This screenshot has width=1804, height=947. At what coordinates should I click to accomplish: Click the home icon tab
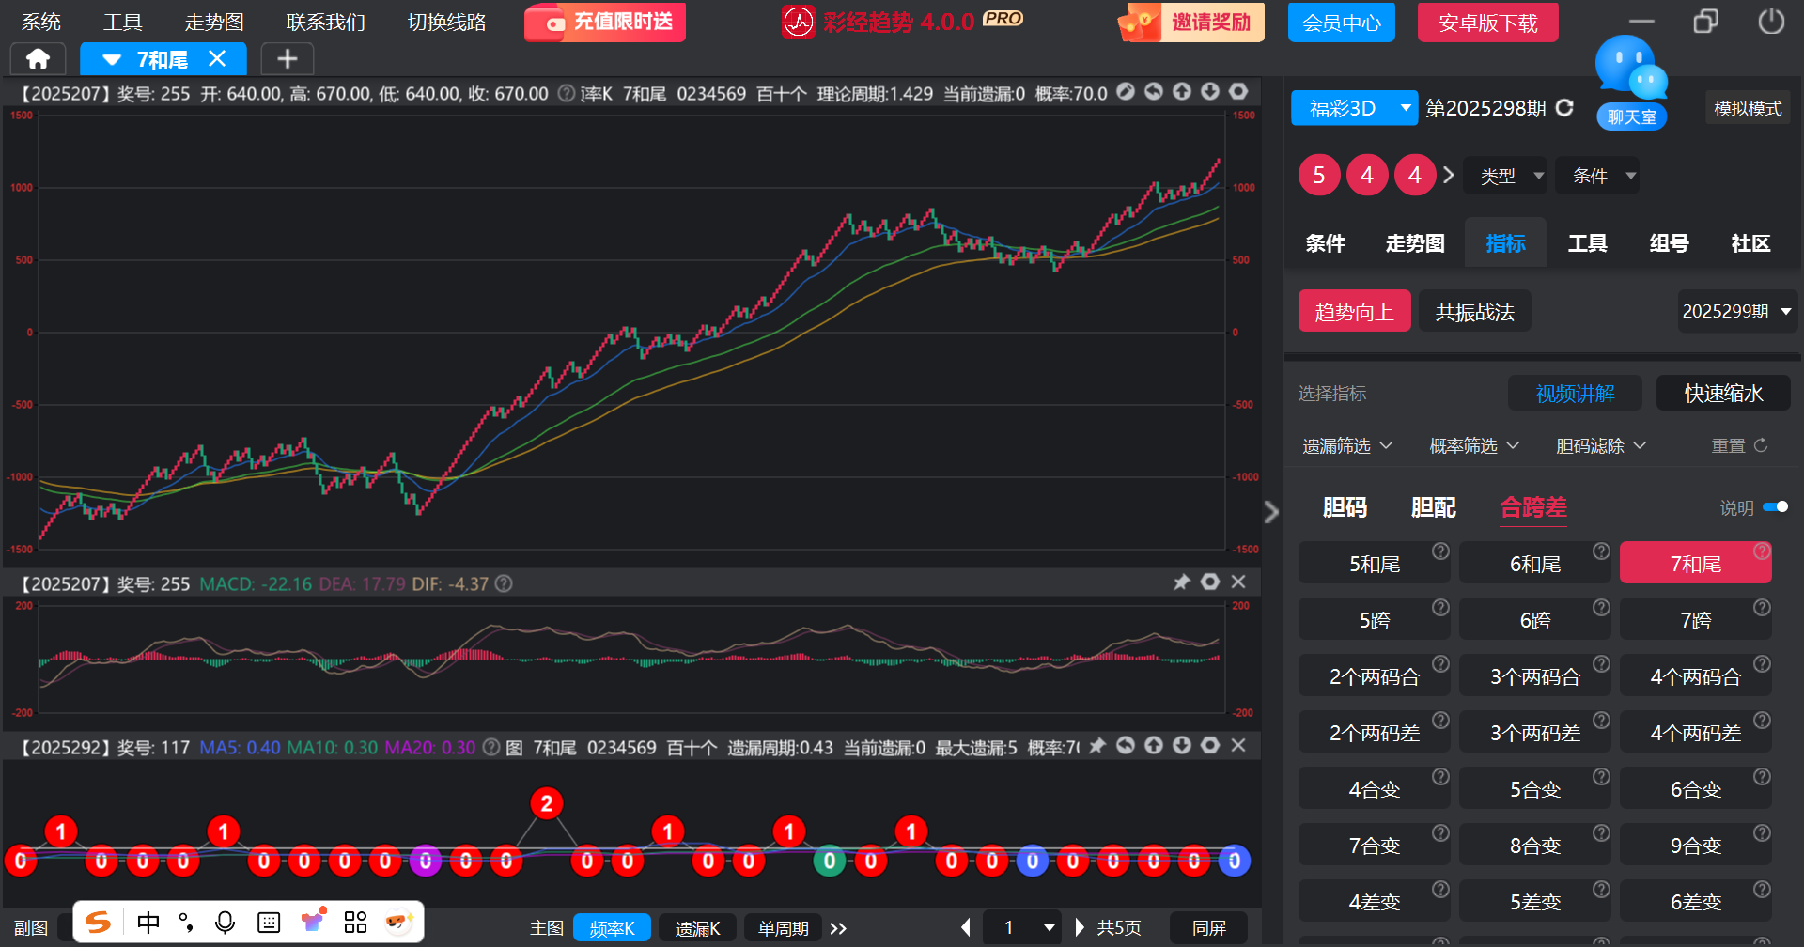click(x=38, y=59)
